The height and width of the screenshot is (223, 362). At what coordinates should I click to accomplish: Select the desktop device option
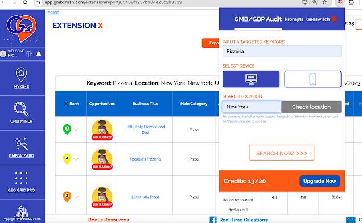coord(251,79)
